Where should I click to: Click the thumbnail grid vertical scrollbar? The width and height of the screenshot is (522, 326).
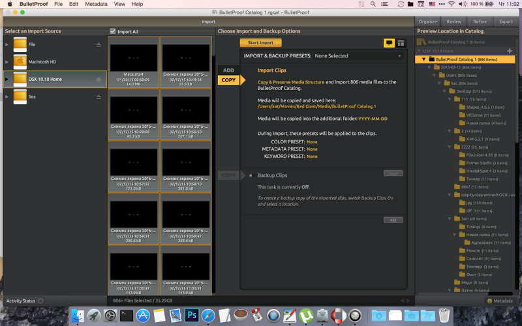pos(213,163)
